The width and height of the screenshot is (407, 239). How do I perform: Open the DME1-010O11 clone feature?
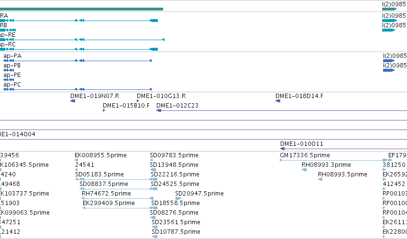click(x=344, y=149)
